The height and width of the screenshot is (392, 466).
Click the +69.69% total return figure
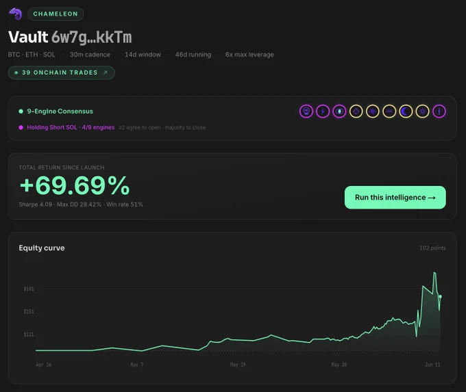click(x=75, y=185)
